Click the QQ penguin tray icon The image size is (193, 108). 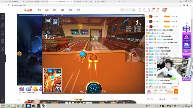(175, 106)
